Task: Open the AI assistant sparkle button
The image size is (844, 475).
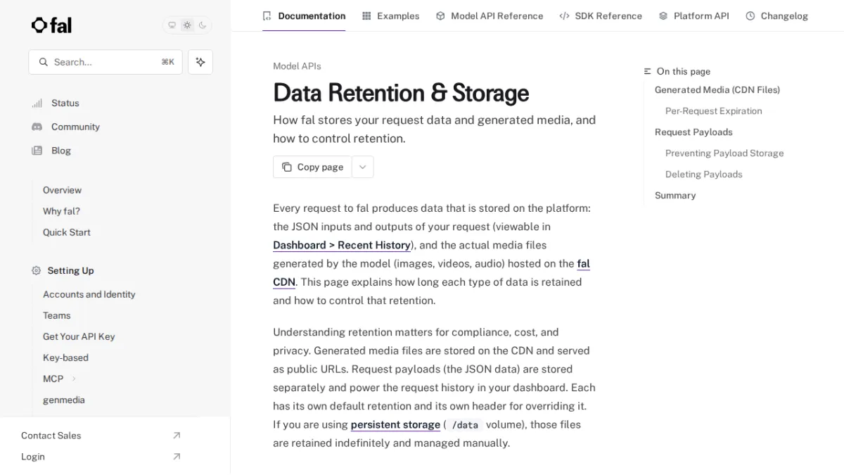Action: (200, 62)
